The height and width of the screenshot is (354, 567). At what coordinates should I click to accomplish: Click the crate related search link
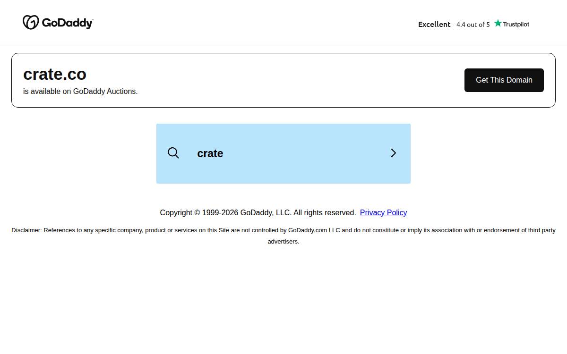click(283, 153)
